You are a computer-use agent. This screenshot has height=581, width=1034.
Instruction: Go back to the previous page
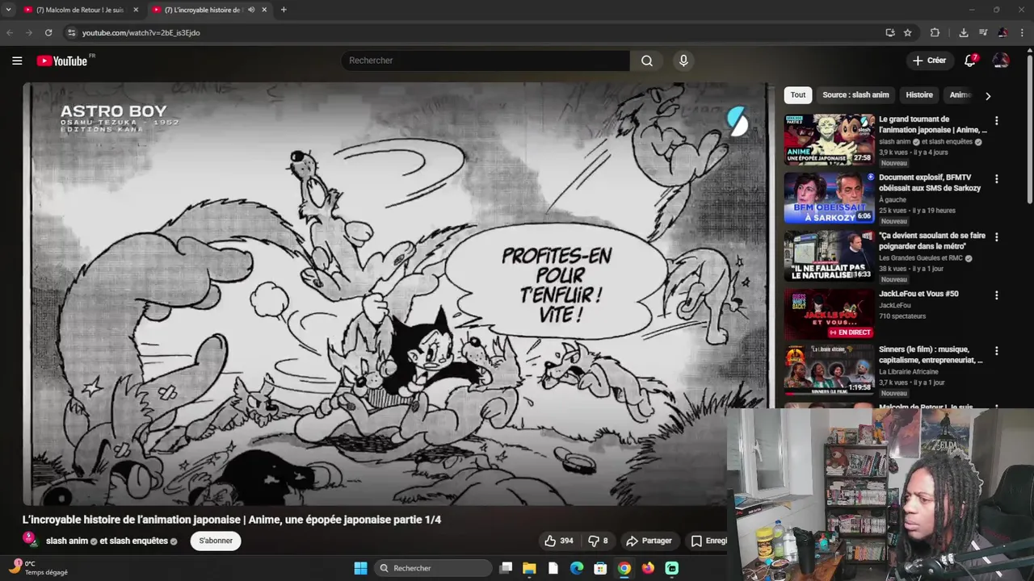pyautogui.click(x=10, y=32)
